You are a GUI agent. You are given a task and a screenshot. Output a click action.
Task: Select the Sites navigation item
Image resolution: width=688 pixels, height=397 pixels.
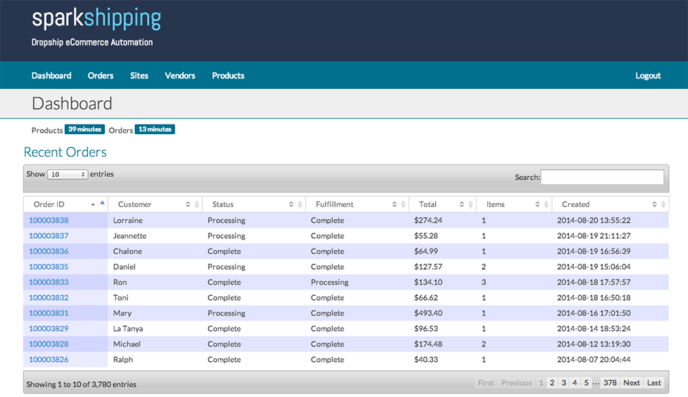(139, 76)
